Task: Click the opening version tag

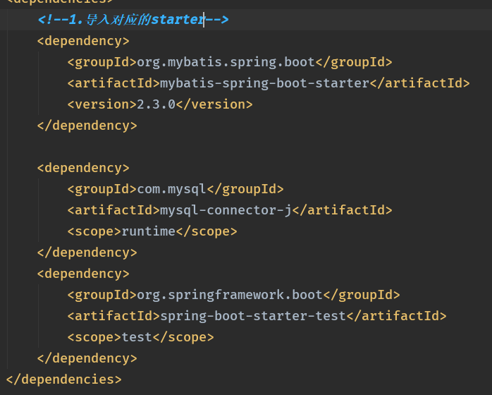Action: (102, 104)
